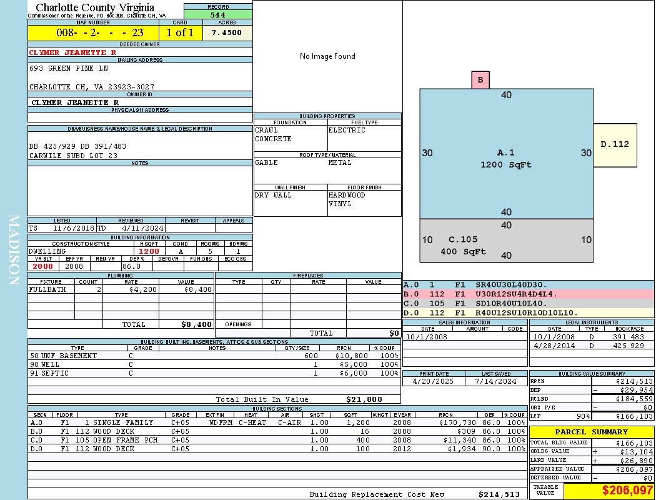Select the yellow map number 008-2-23 field
The image size is (656, 500).
(93, 32)
